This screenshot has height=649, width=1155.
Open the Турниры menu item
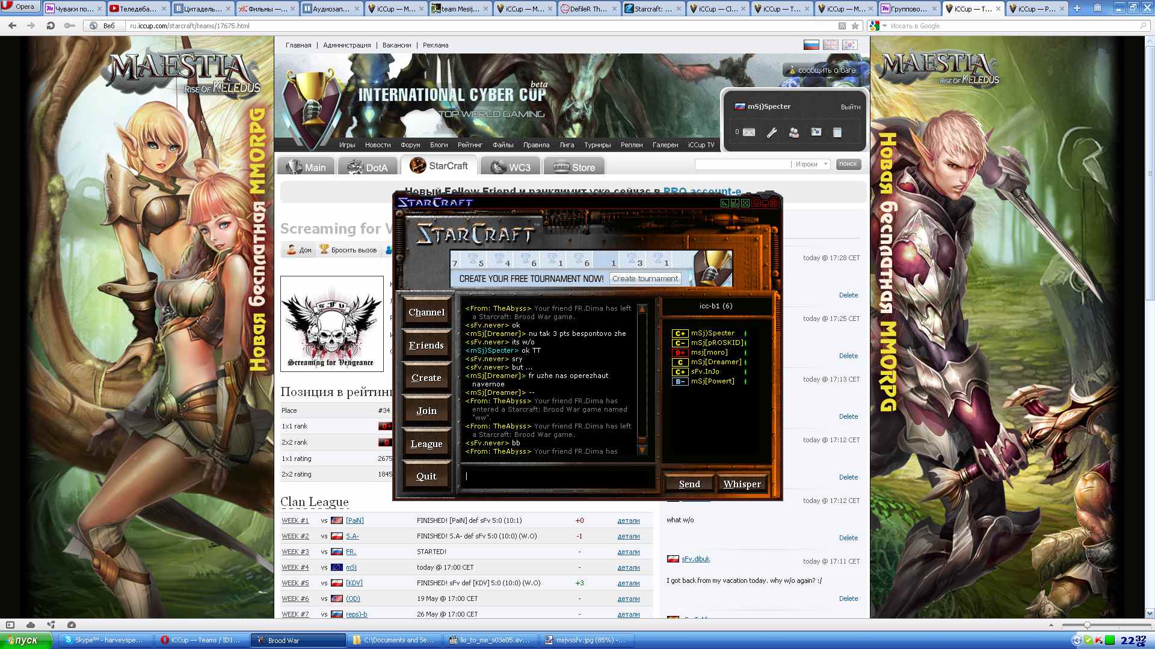(x=597, y=145)
